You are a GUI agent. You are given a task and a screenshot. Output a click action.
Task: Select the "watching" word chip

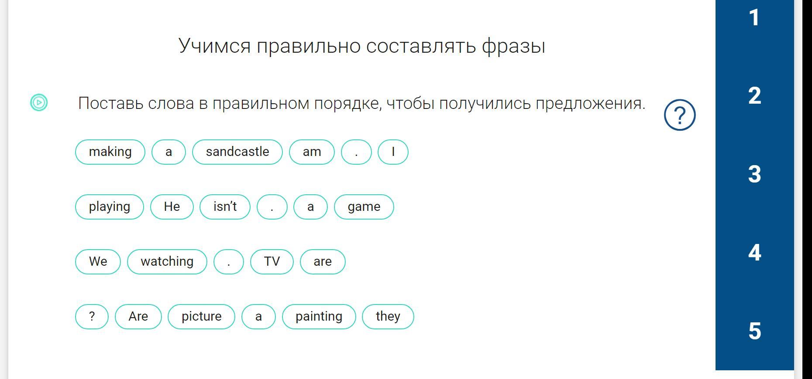pos(167,262)
